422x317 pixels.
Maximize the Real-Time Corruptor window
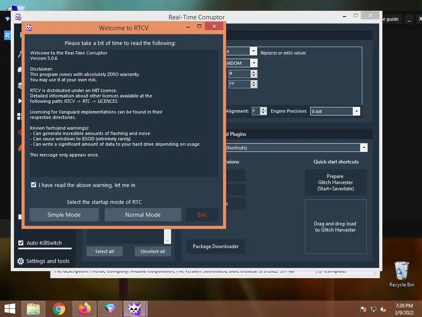(356, 15)
